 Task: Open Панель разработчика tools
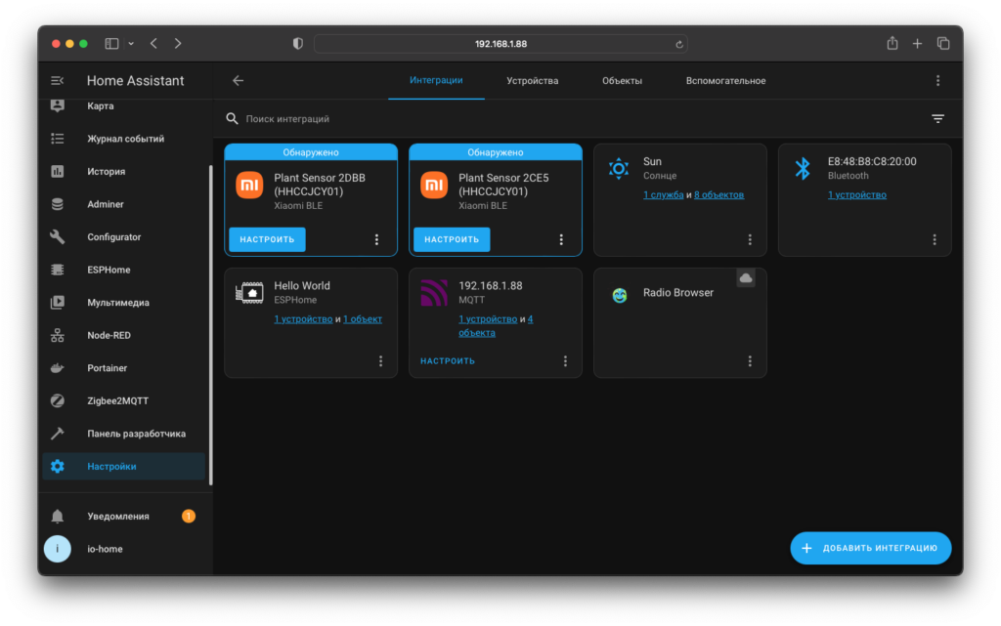(124, 434)
